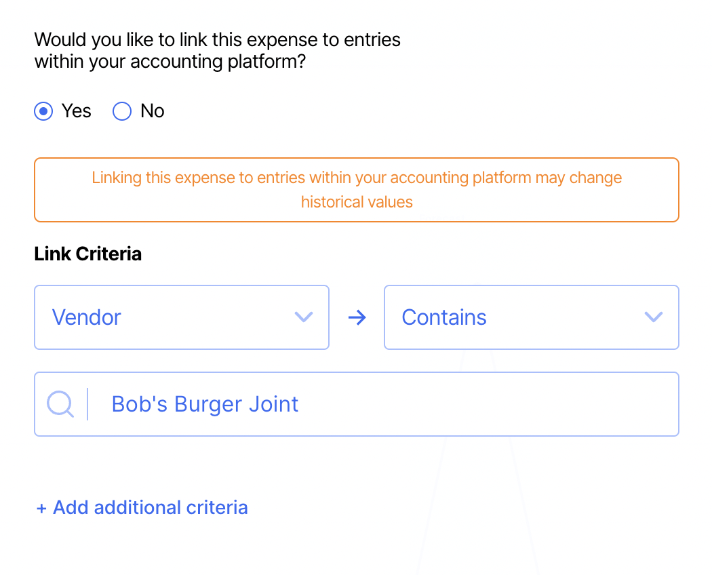The width and height of the screenshot is (712, 575).
Task: Click the "Link Criteria" heading
Action: pyautogui.click(x=88, y=254)
